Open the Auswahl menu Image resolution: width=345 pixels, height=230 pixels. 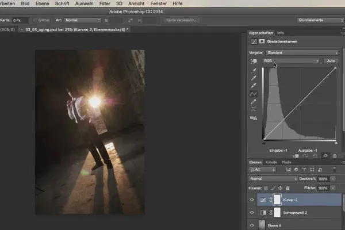84,3
